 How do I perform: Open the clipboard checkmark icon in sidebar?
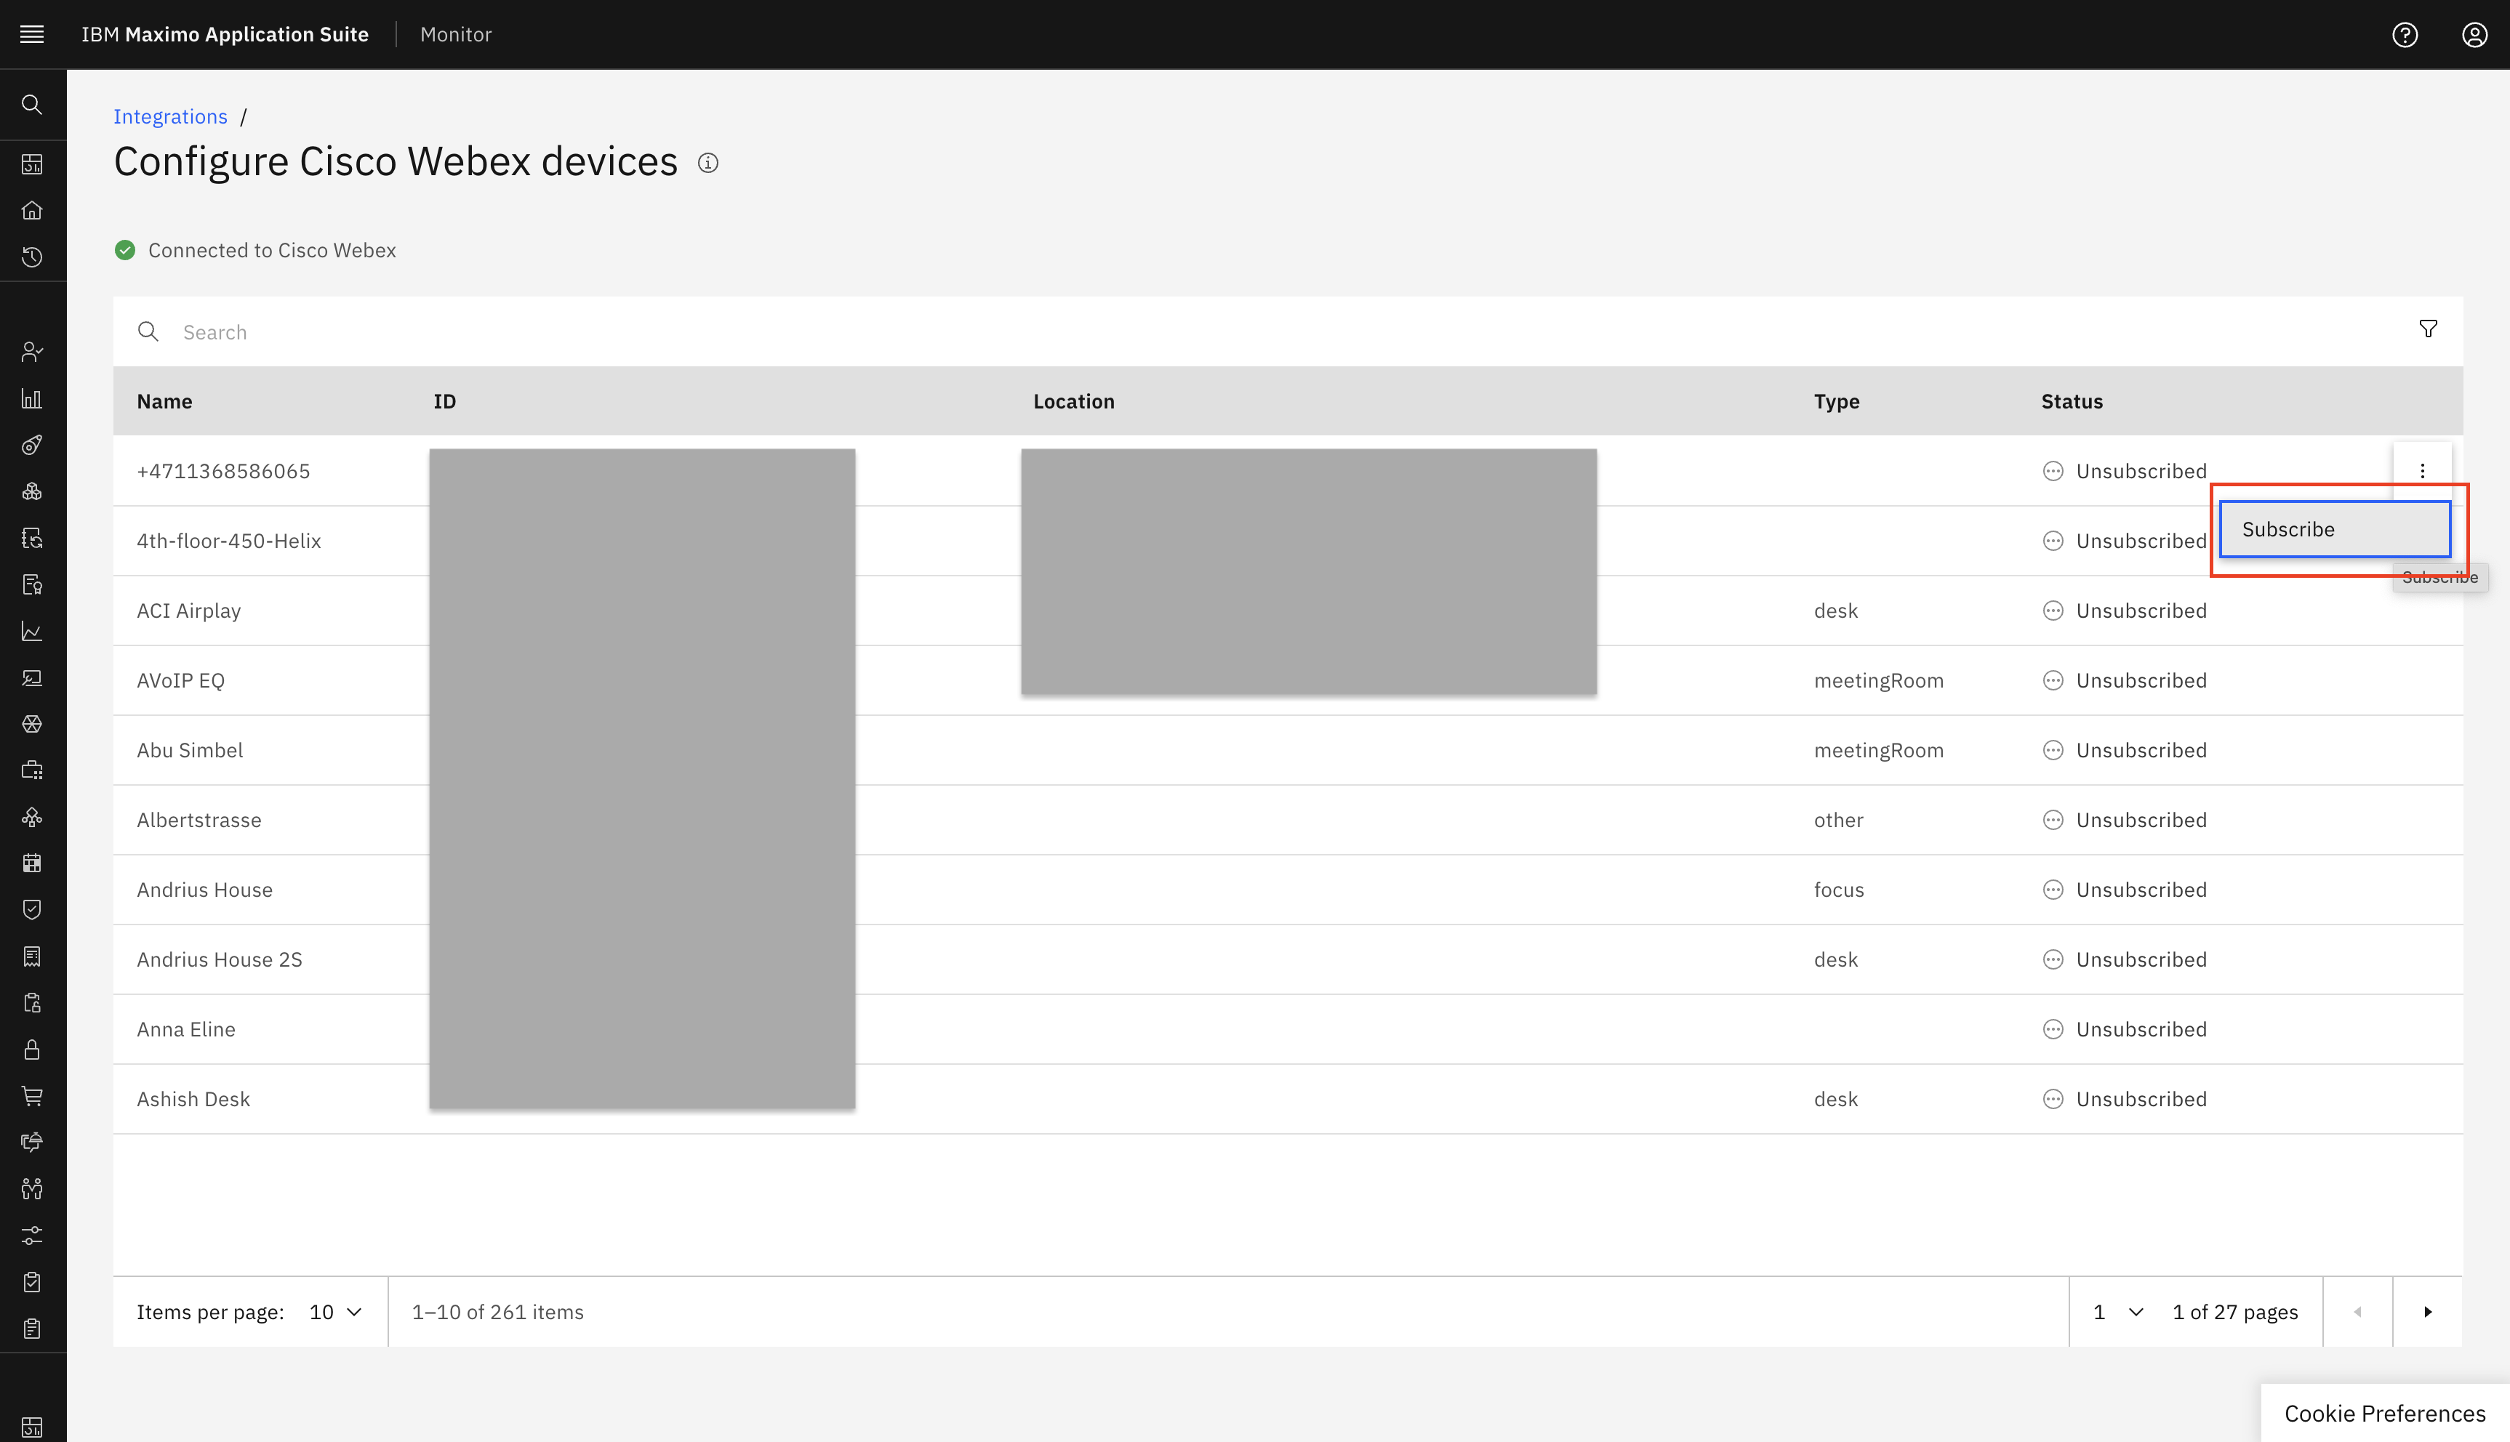coord(32,1281)
